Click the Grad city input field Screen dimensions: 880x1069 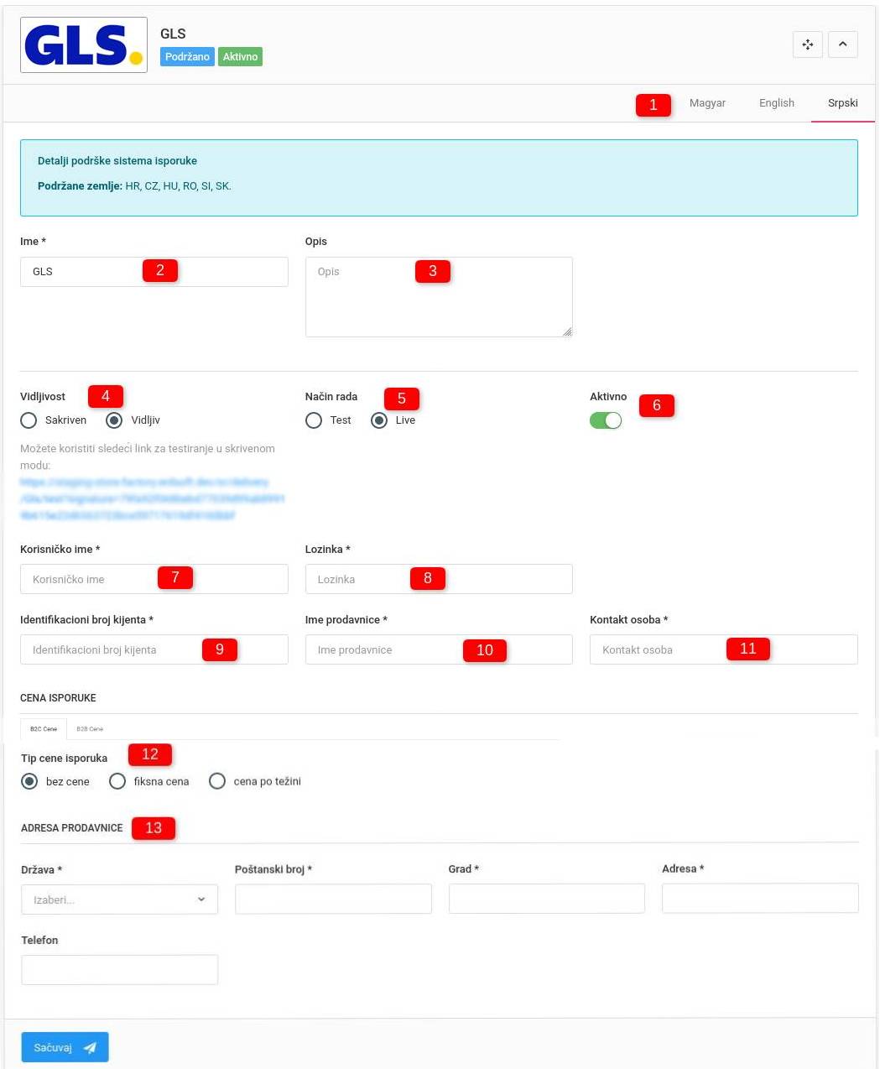pos(547,898)
